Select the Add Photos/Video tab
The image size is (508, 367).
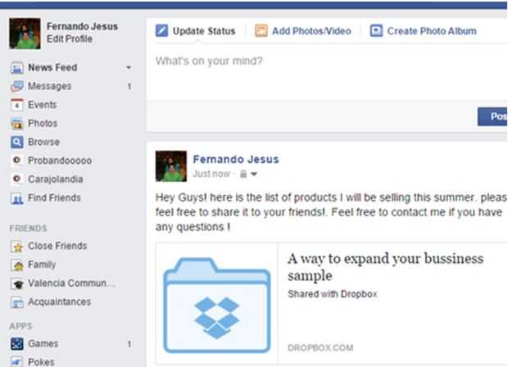coord(302,31)
